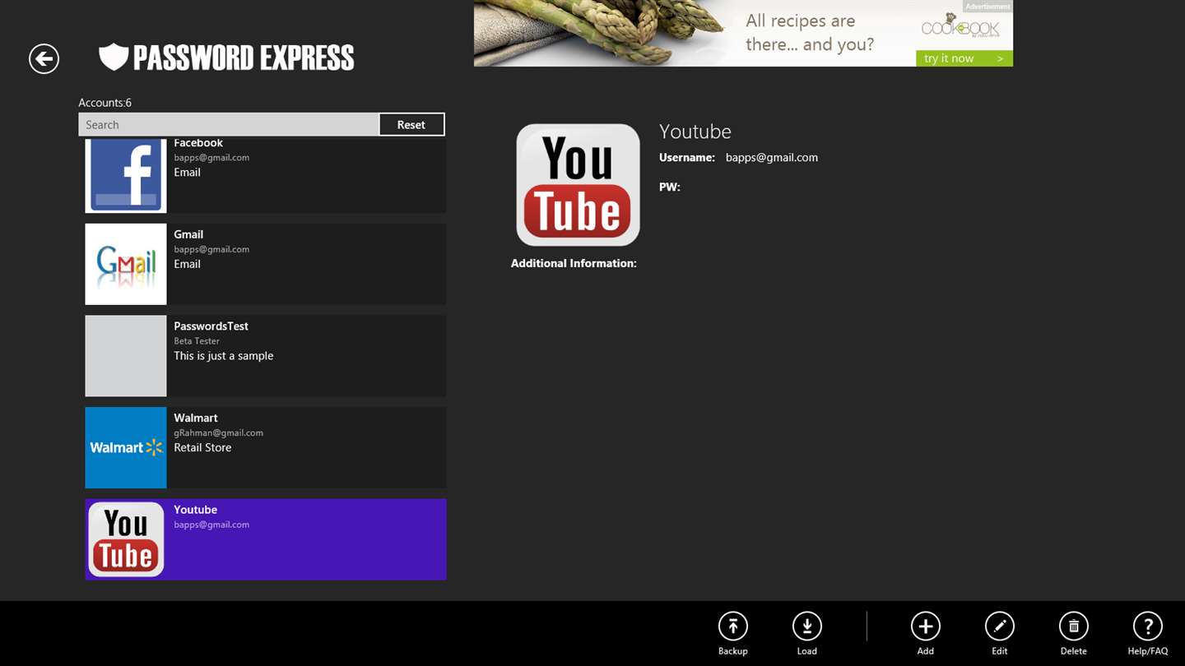The image size is (1185, 666).
Task: Select the Gmail account logo thumbnail
Action: pos(126,264)
